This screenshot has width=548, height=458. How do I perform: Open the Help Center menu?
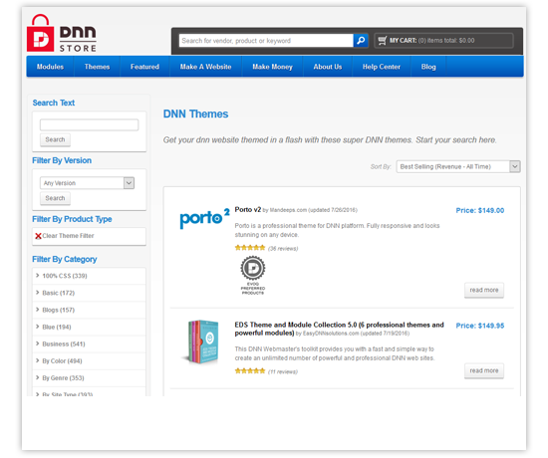[x=382, y=67]
